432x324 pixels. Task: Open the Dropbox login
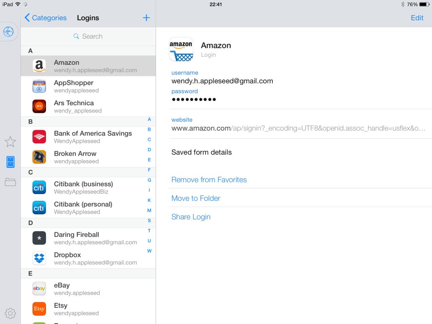click(x=88, y=258)
